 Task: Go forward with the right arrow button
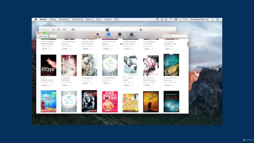[55, 36]
